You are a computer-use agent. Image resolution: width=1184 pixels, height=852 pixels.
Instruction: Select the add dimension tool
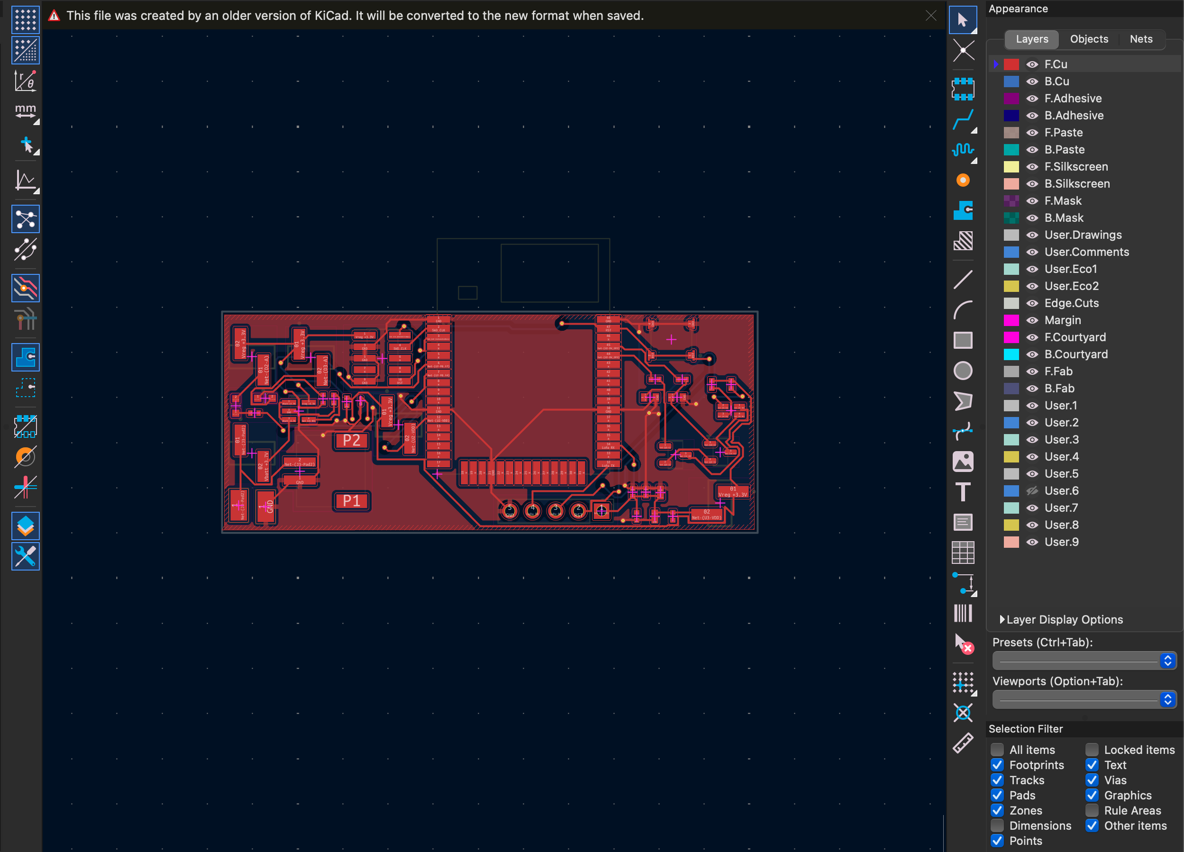tap(963, 583)
